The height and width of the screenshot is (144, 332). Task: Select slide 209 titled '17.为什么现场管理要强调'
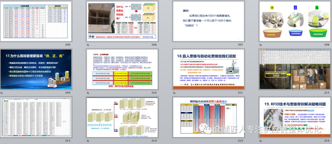pos(36,69)
